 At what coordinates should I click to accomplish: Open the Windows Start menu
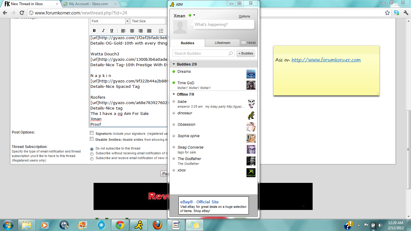(x=8, y=225)
